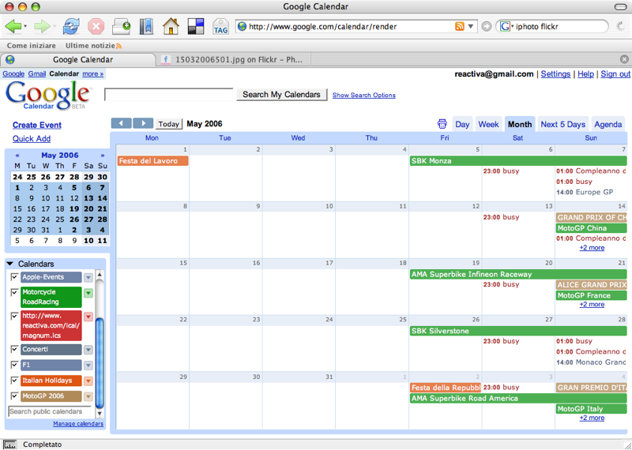Click +2 more link on May 14
The image size is (632, 450).
pyautogui.click(x=592, y=248)
